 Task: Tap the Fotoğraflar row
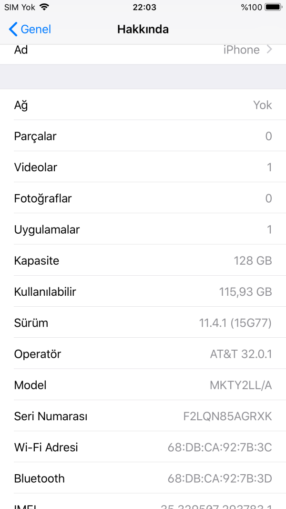click(x=143, y=198)
